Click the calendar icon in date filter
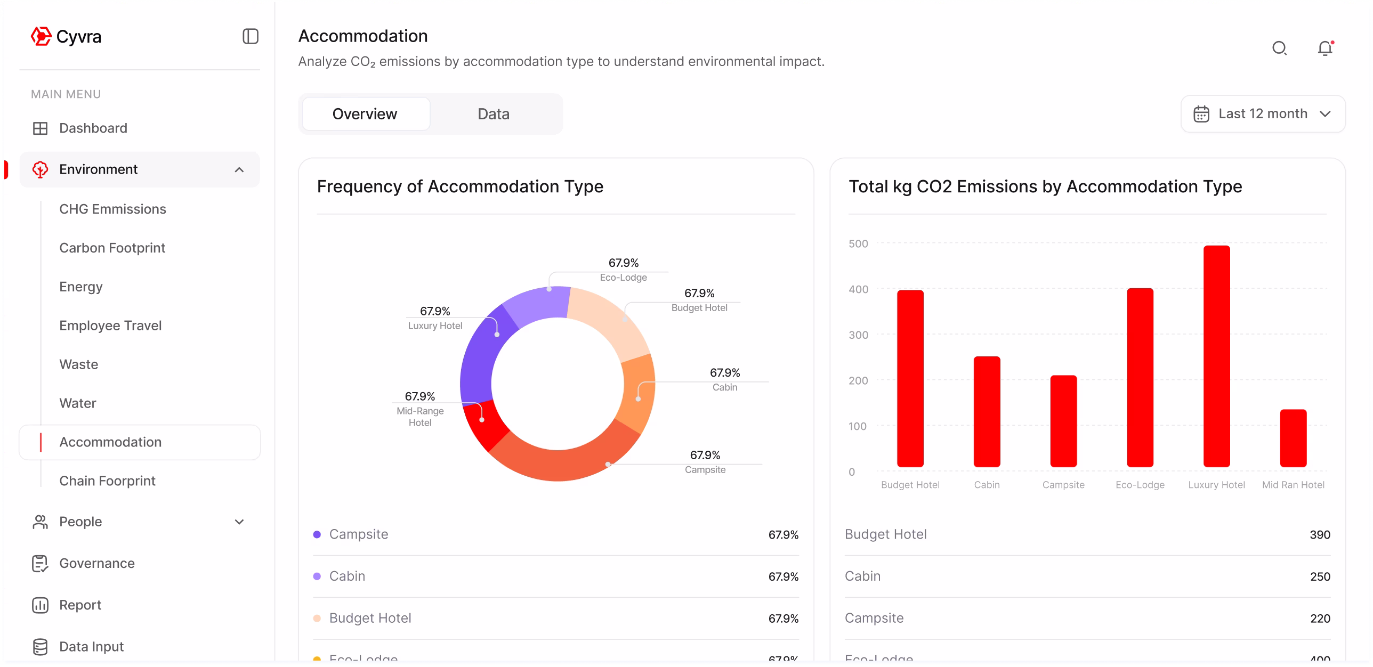The width and height of the screenshot is (1373, 667). click(x=1201, y=114)
